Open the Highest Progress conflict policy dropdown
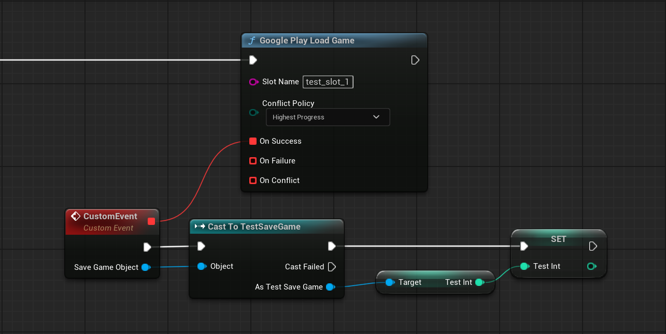 click(x=328, y=117)
